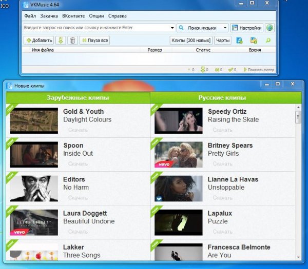Click Скачать under Editors No Harm
Image resolution: width=308 pixels, height=269 pixels.
click(78, 198)
